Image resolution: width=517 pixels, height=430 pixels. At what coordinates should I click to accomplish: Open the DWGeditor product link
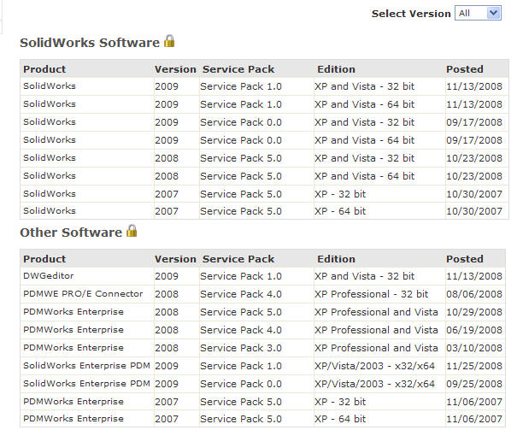click(x=49, y=275)
